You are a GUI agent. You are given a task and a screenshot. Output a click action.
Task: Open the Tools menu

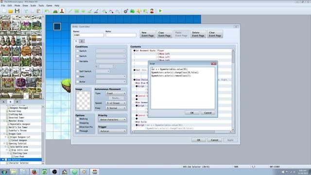point(41,5)
